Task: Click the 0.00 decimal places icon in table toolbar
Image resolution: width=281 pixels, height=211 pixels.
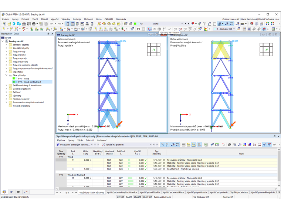Action: click(217, 145)
